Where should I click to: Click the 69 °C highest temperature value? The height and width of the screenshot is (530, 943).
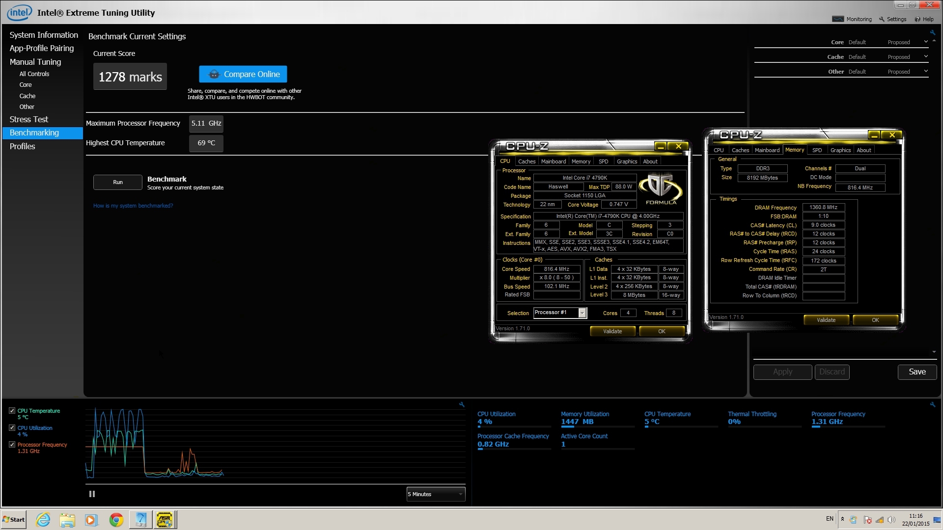(206, 143)
